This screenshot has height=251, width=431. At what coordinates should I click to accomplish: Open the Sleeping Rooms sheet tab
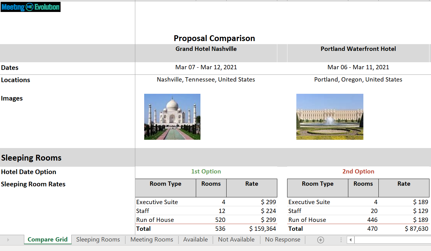(98, 240)
